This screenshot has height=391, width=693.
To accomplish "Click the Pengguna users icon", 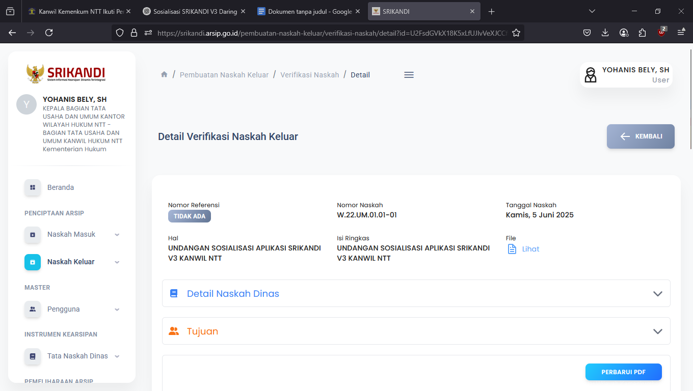I will [x=33, y=309].
